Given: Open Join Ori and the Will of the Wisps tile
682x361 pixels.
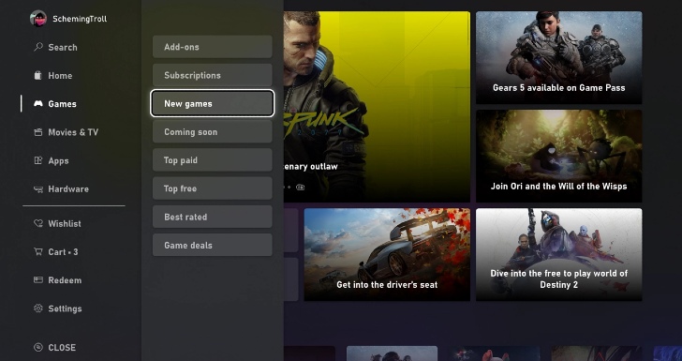Looking at the screenshot, I should tap(559, 156).
